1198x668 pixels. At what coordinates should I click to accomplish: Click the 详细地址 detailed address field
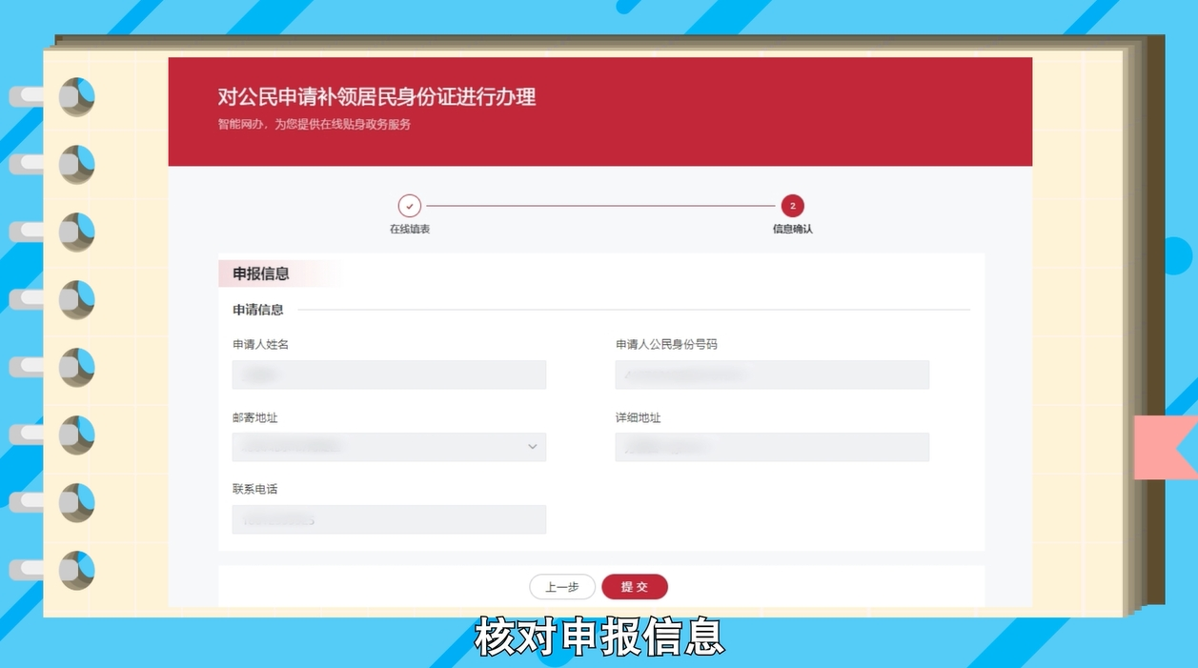[x=772, y=446]
